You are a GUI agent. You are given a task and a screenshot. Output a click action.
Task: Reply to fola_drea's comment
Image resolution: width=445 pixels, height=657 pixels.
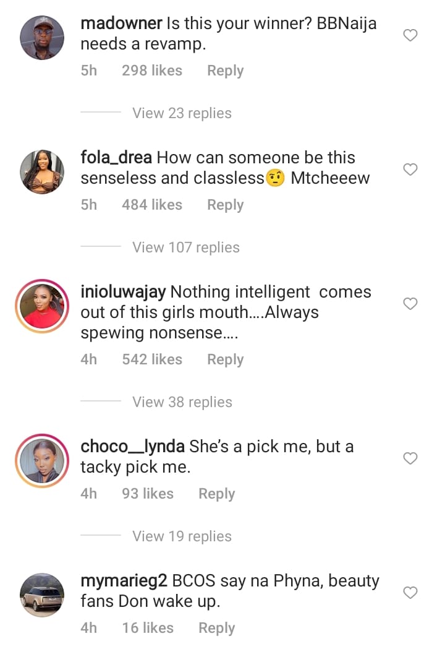click(225, 205)
